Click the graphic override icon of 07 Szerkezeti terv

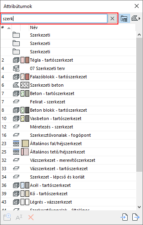point(16,68)
